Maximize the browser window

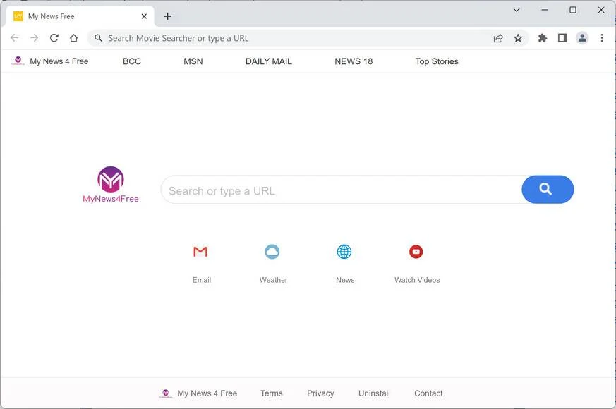(x=573, y=10)
